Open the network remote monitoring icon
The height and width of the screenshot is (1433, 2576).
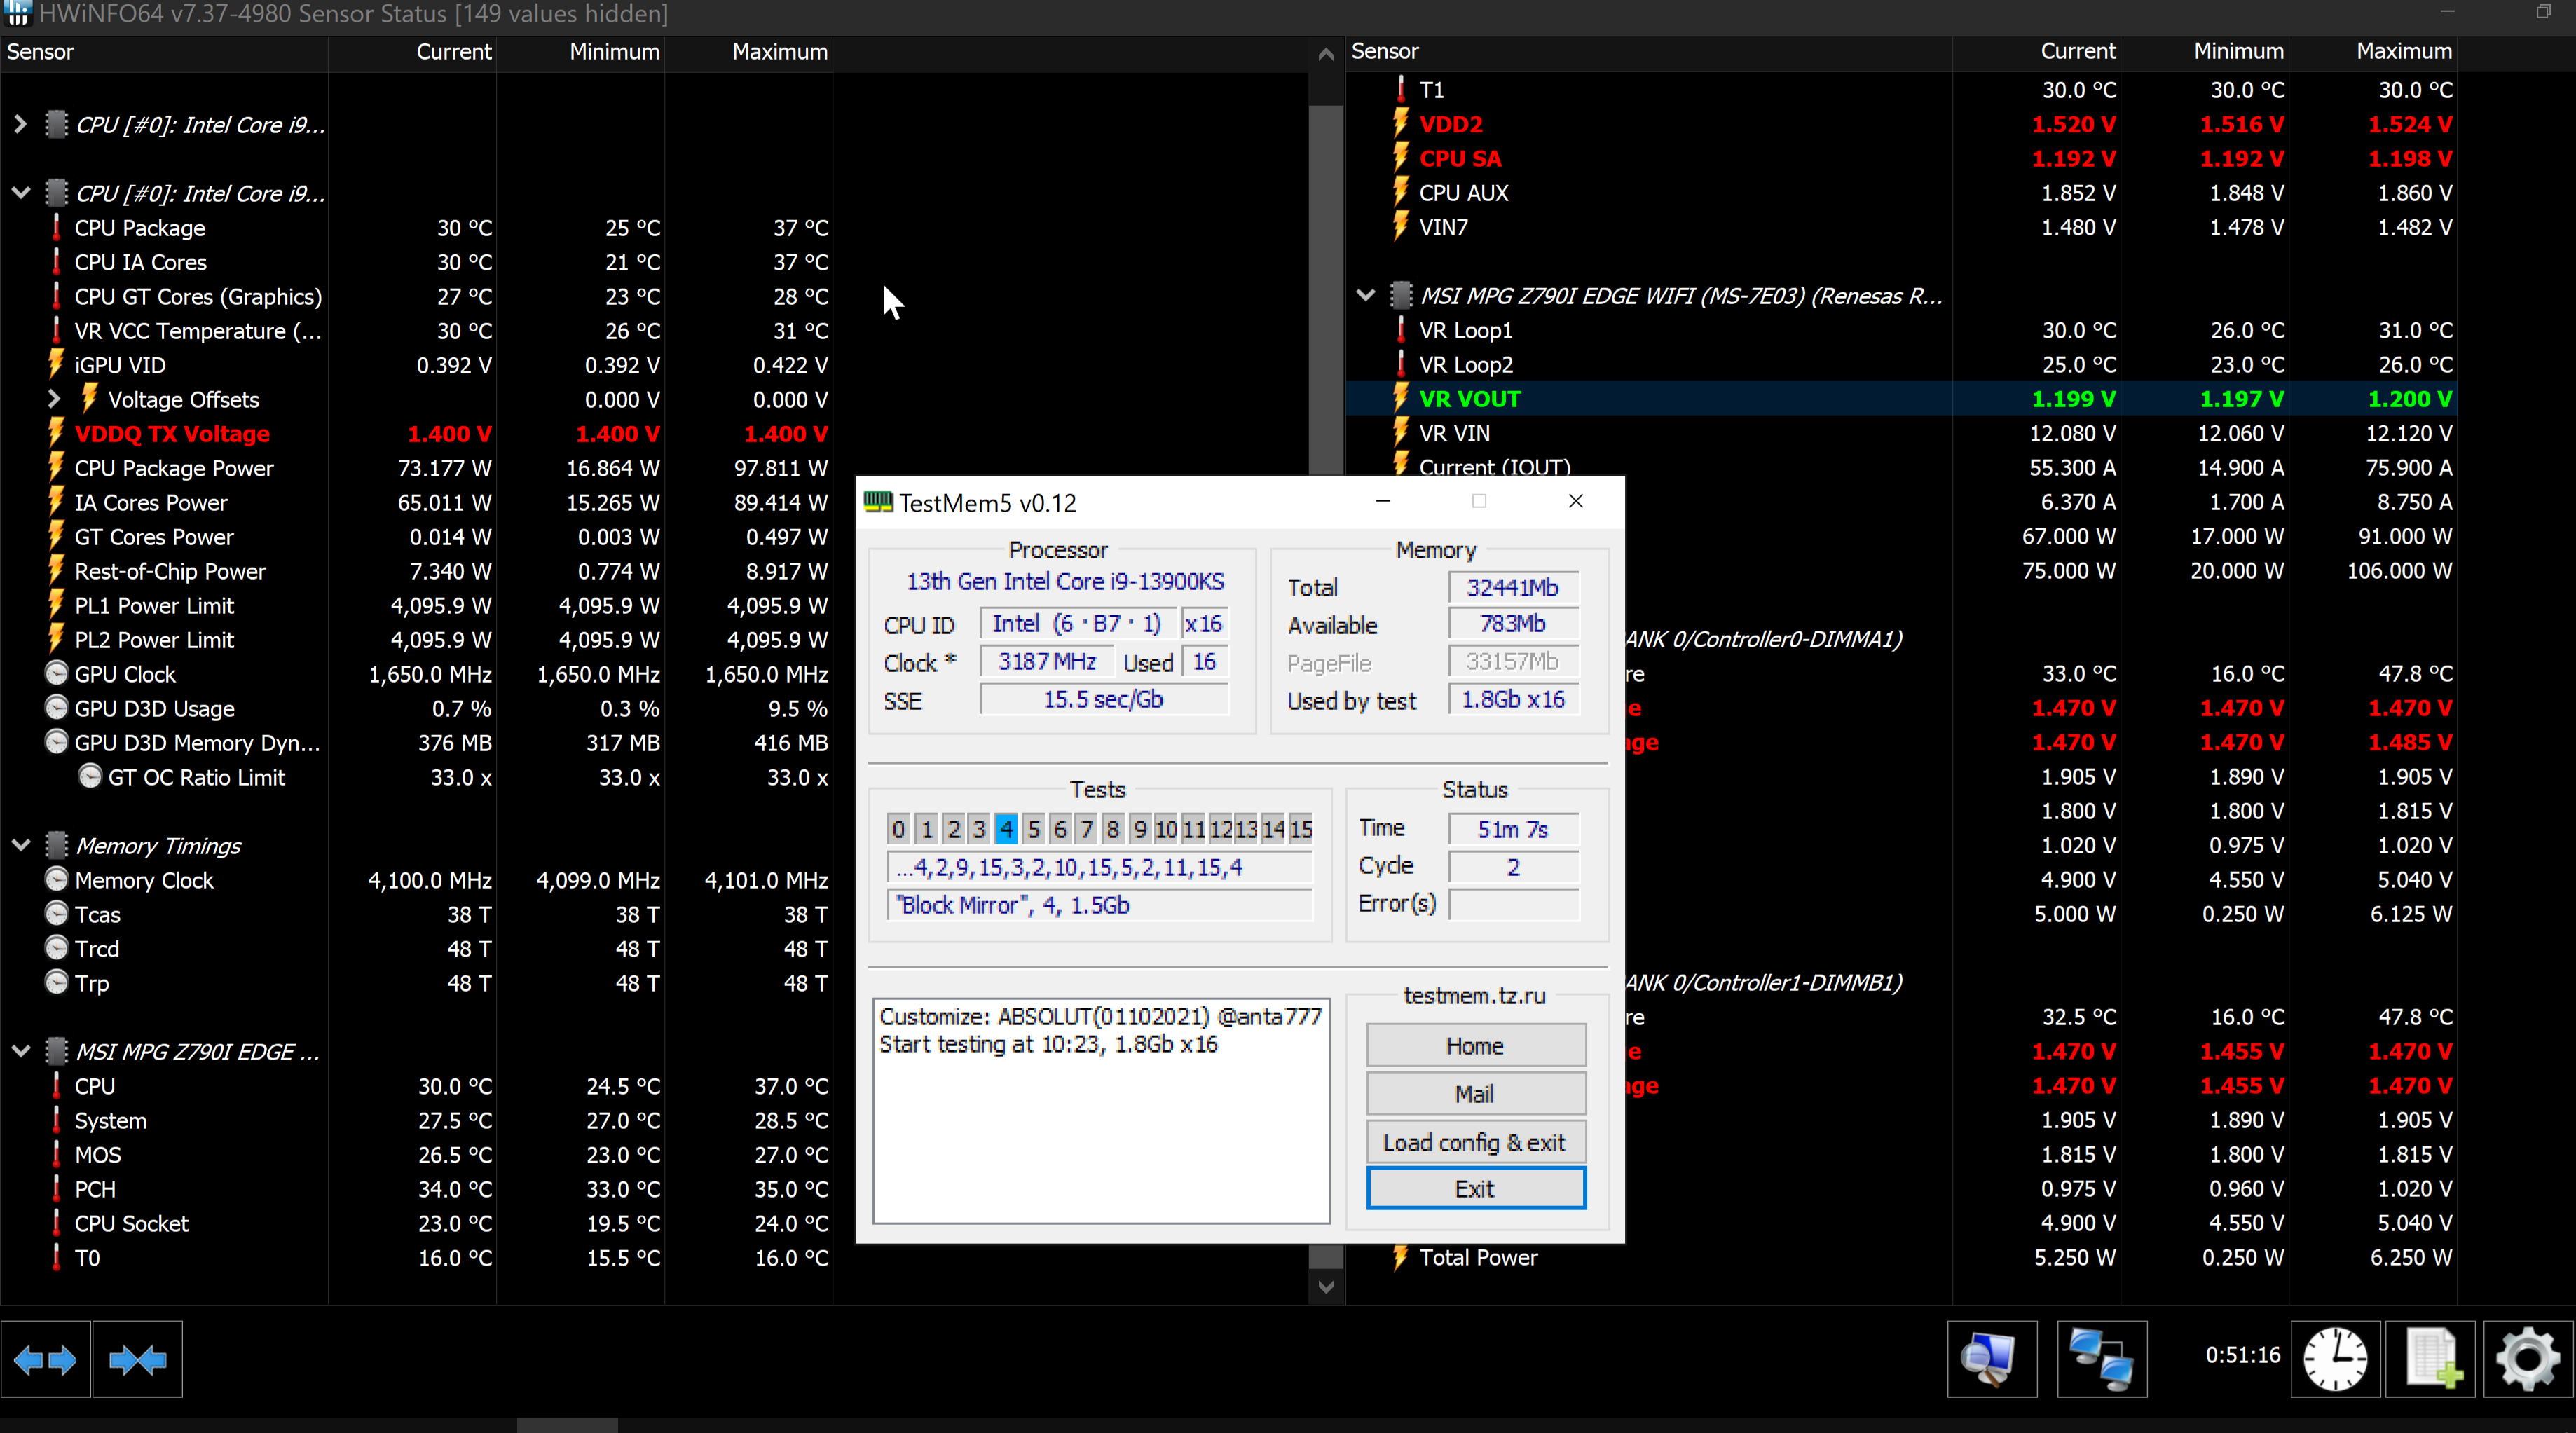coord(2101,1358)
